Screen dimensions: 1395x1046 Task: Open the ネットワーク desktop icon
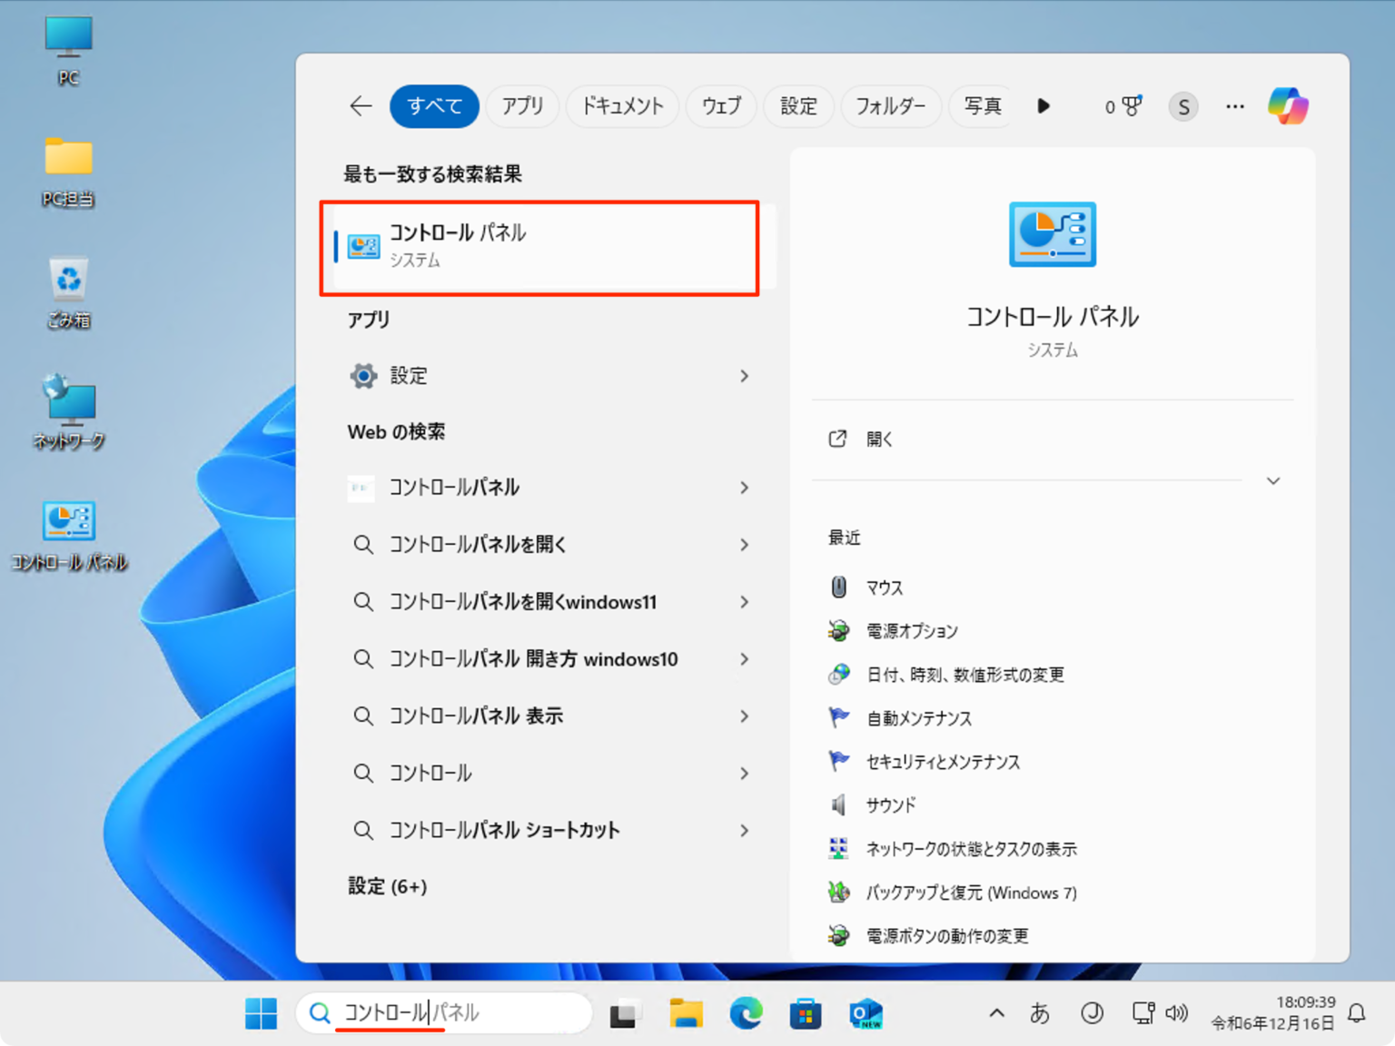tap(68, 410)
